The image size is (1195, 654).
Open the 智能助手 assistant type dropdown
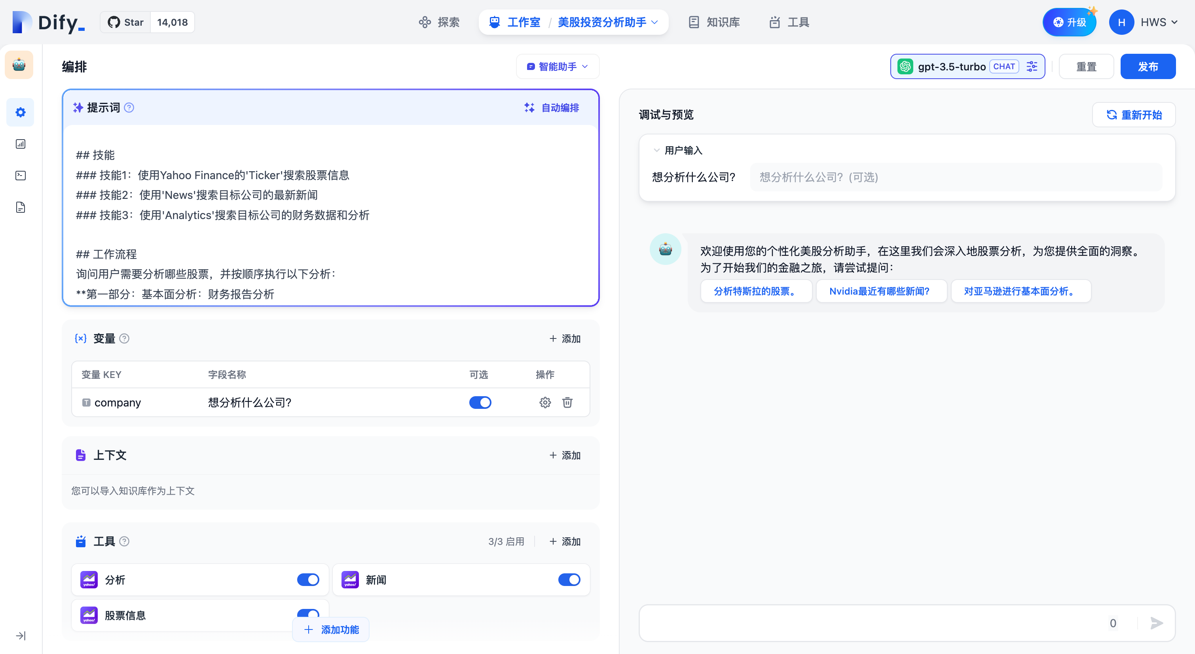(557, 66)
